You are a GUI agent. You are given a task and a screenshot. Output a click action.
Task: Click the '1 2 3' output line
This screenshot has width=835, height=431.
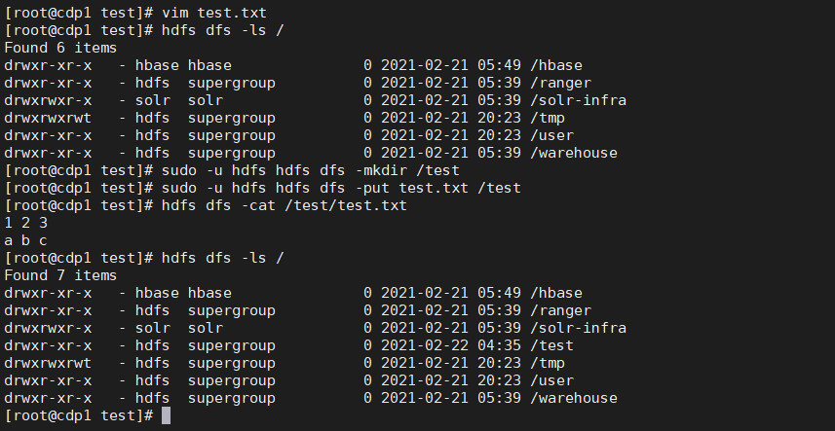[x=25, y=223]
